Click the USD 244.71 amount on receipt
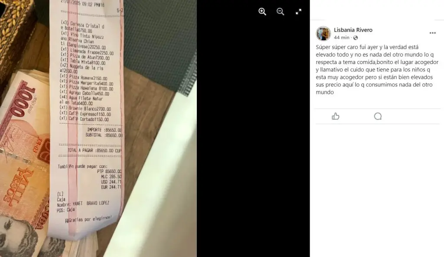This screenshot has width=444, height=257. [x=111, y=182]
